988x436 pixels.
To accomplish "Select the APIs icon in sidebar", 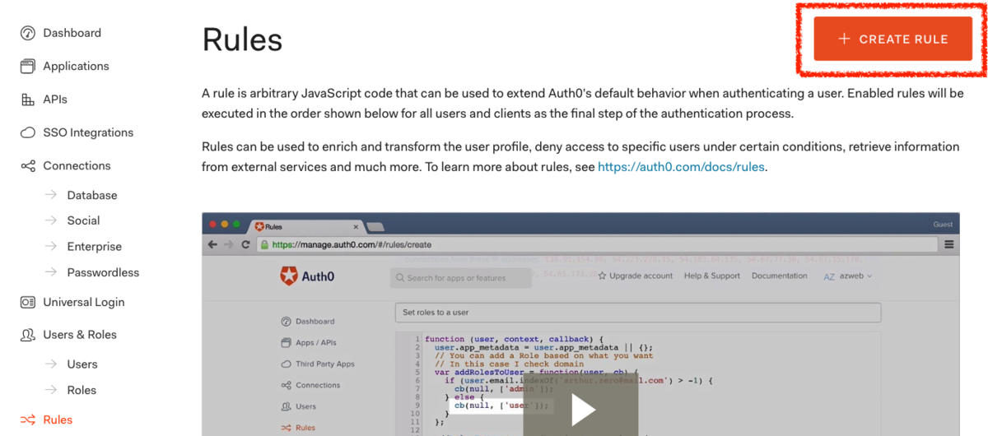I will coord(28,100).
